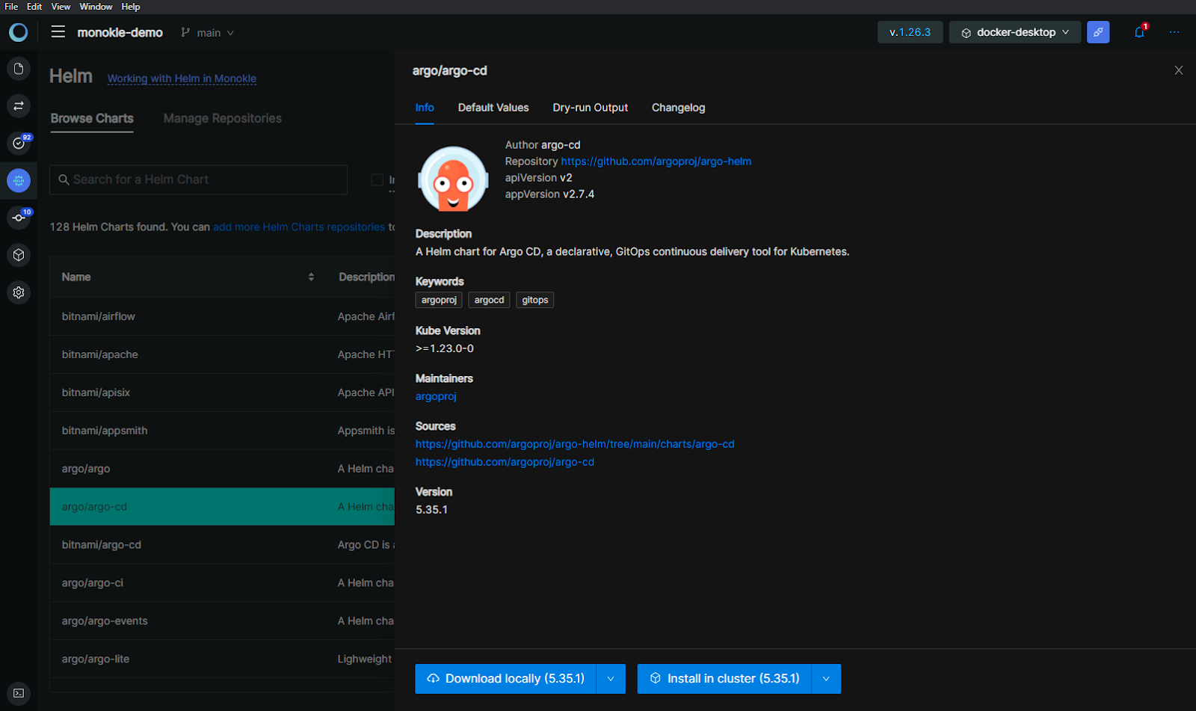Screen dimensions: 1196x711
Task: Switch to the Manage Repositories tab
Action: click(x=222, y=118)
